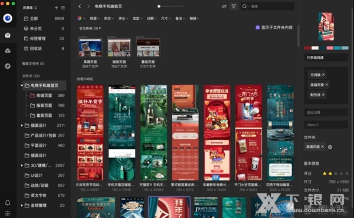This screenshot has height=218, width=354.
Task: Open the 备注 filter dropdown
Action: point(180,18)
